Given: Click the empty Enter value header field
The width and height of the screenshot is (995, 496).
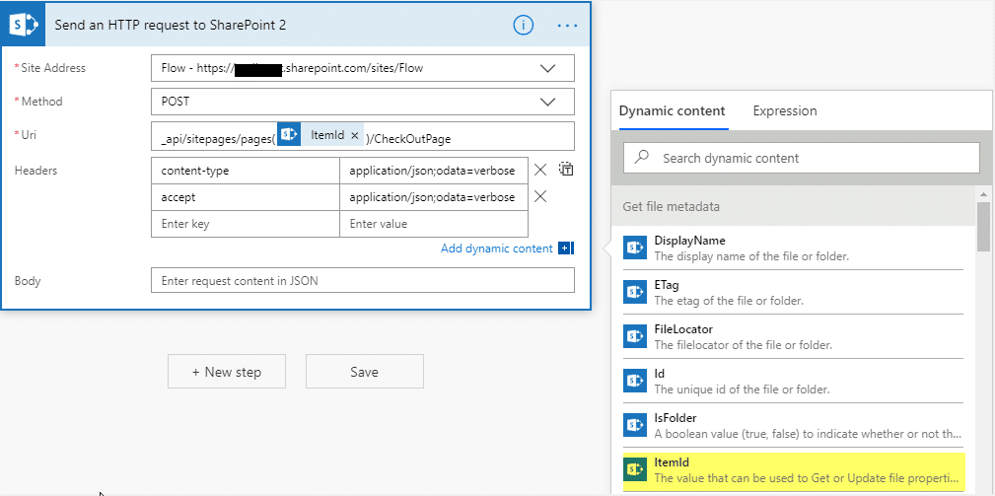Looking at the screenshot, I should [434, 224].
